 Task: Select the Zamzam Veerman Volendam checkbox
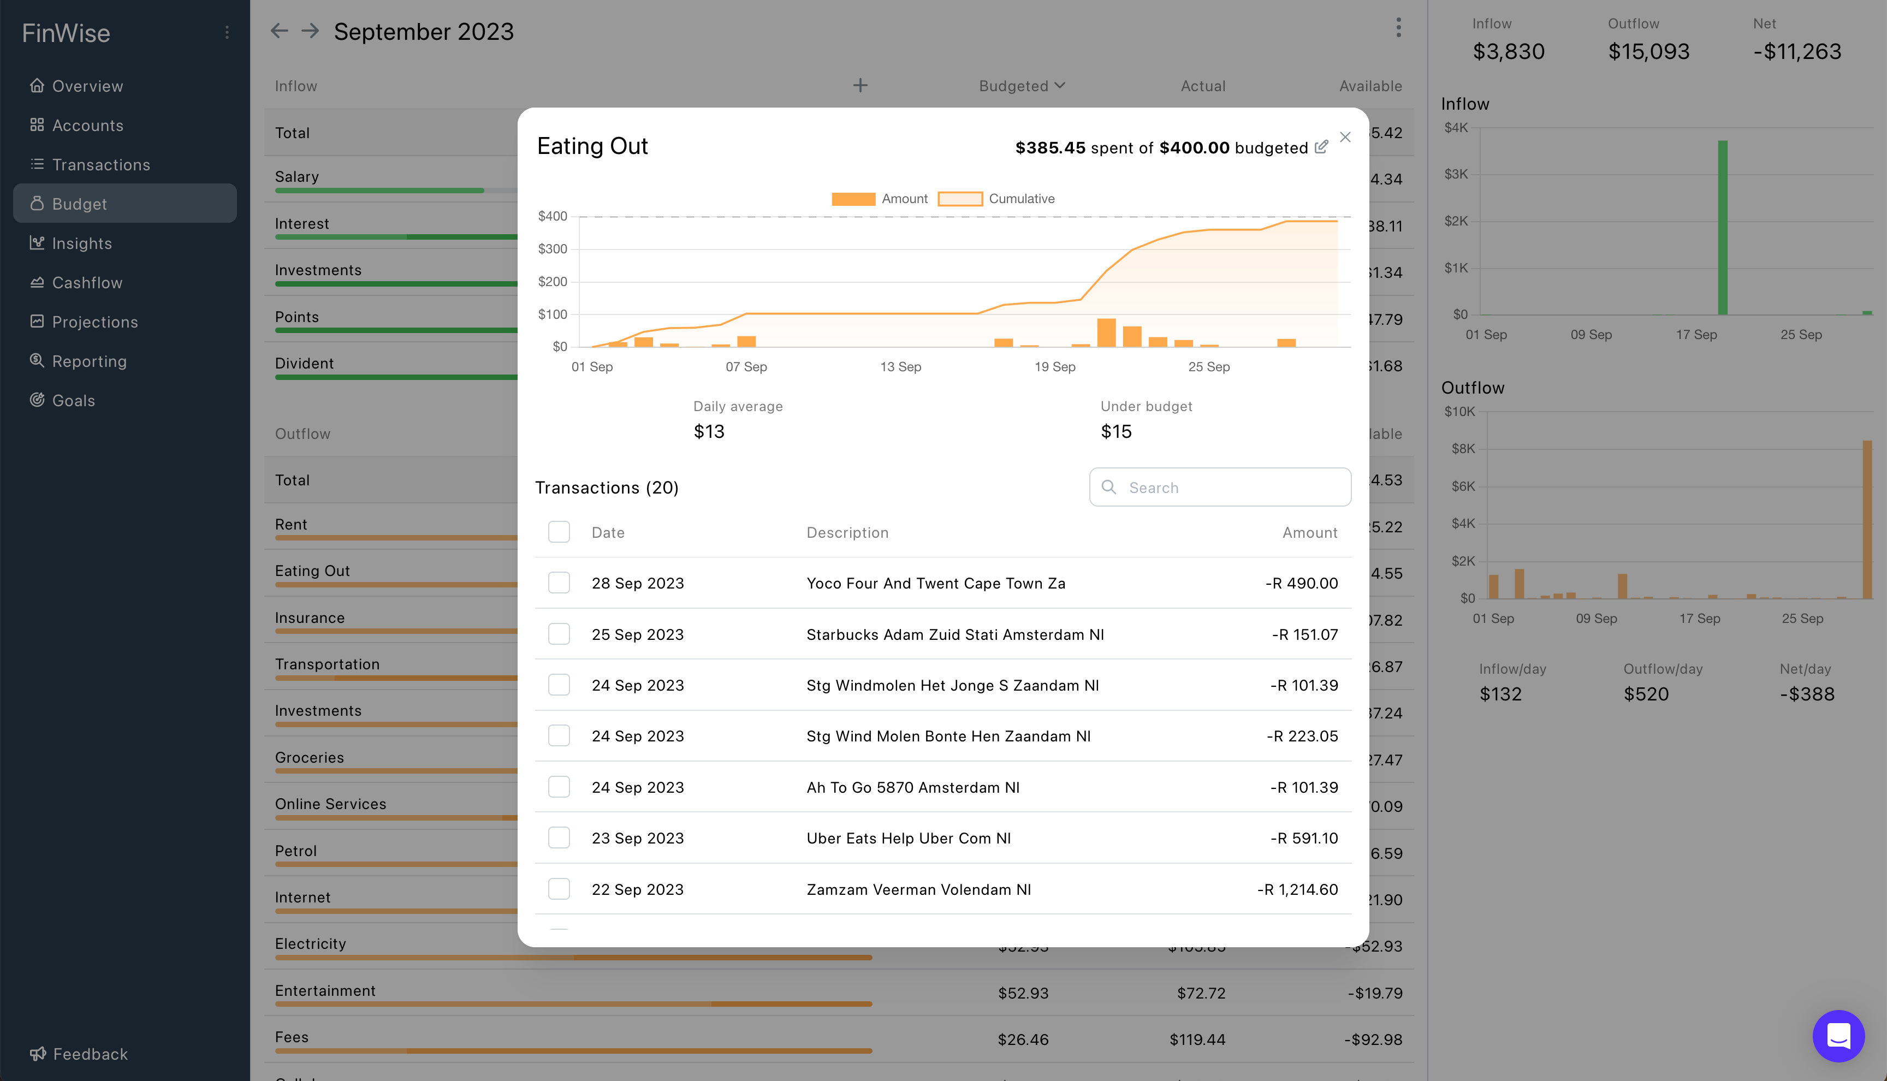(559, 889)
